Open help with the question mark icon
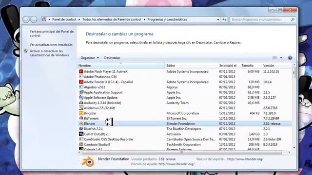This screenshot has width=312, height=175. coord(290,58)
